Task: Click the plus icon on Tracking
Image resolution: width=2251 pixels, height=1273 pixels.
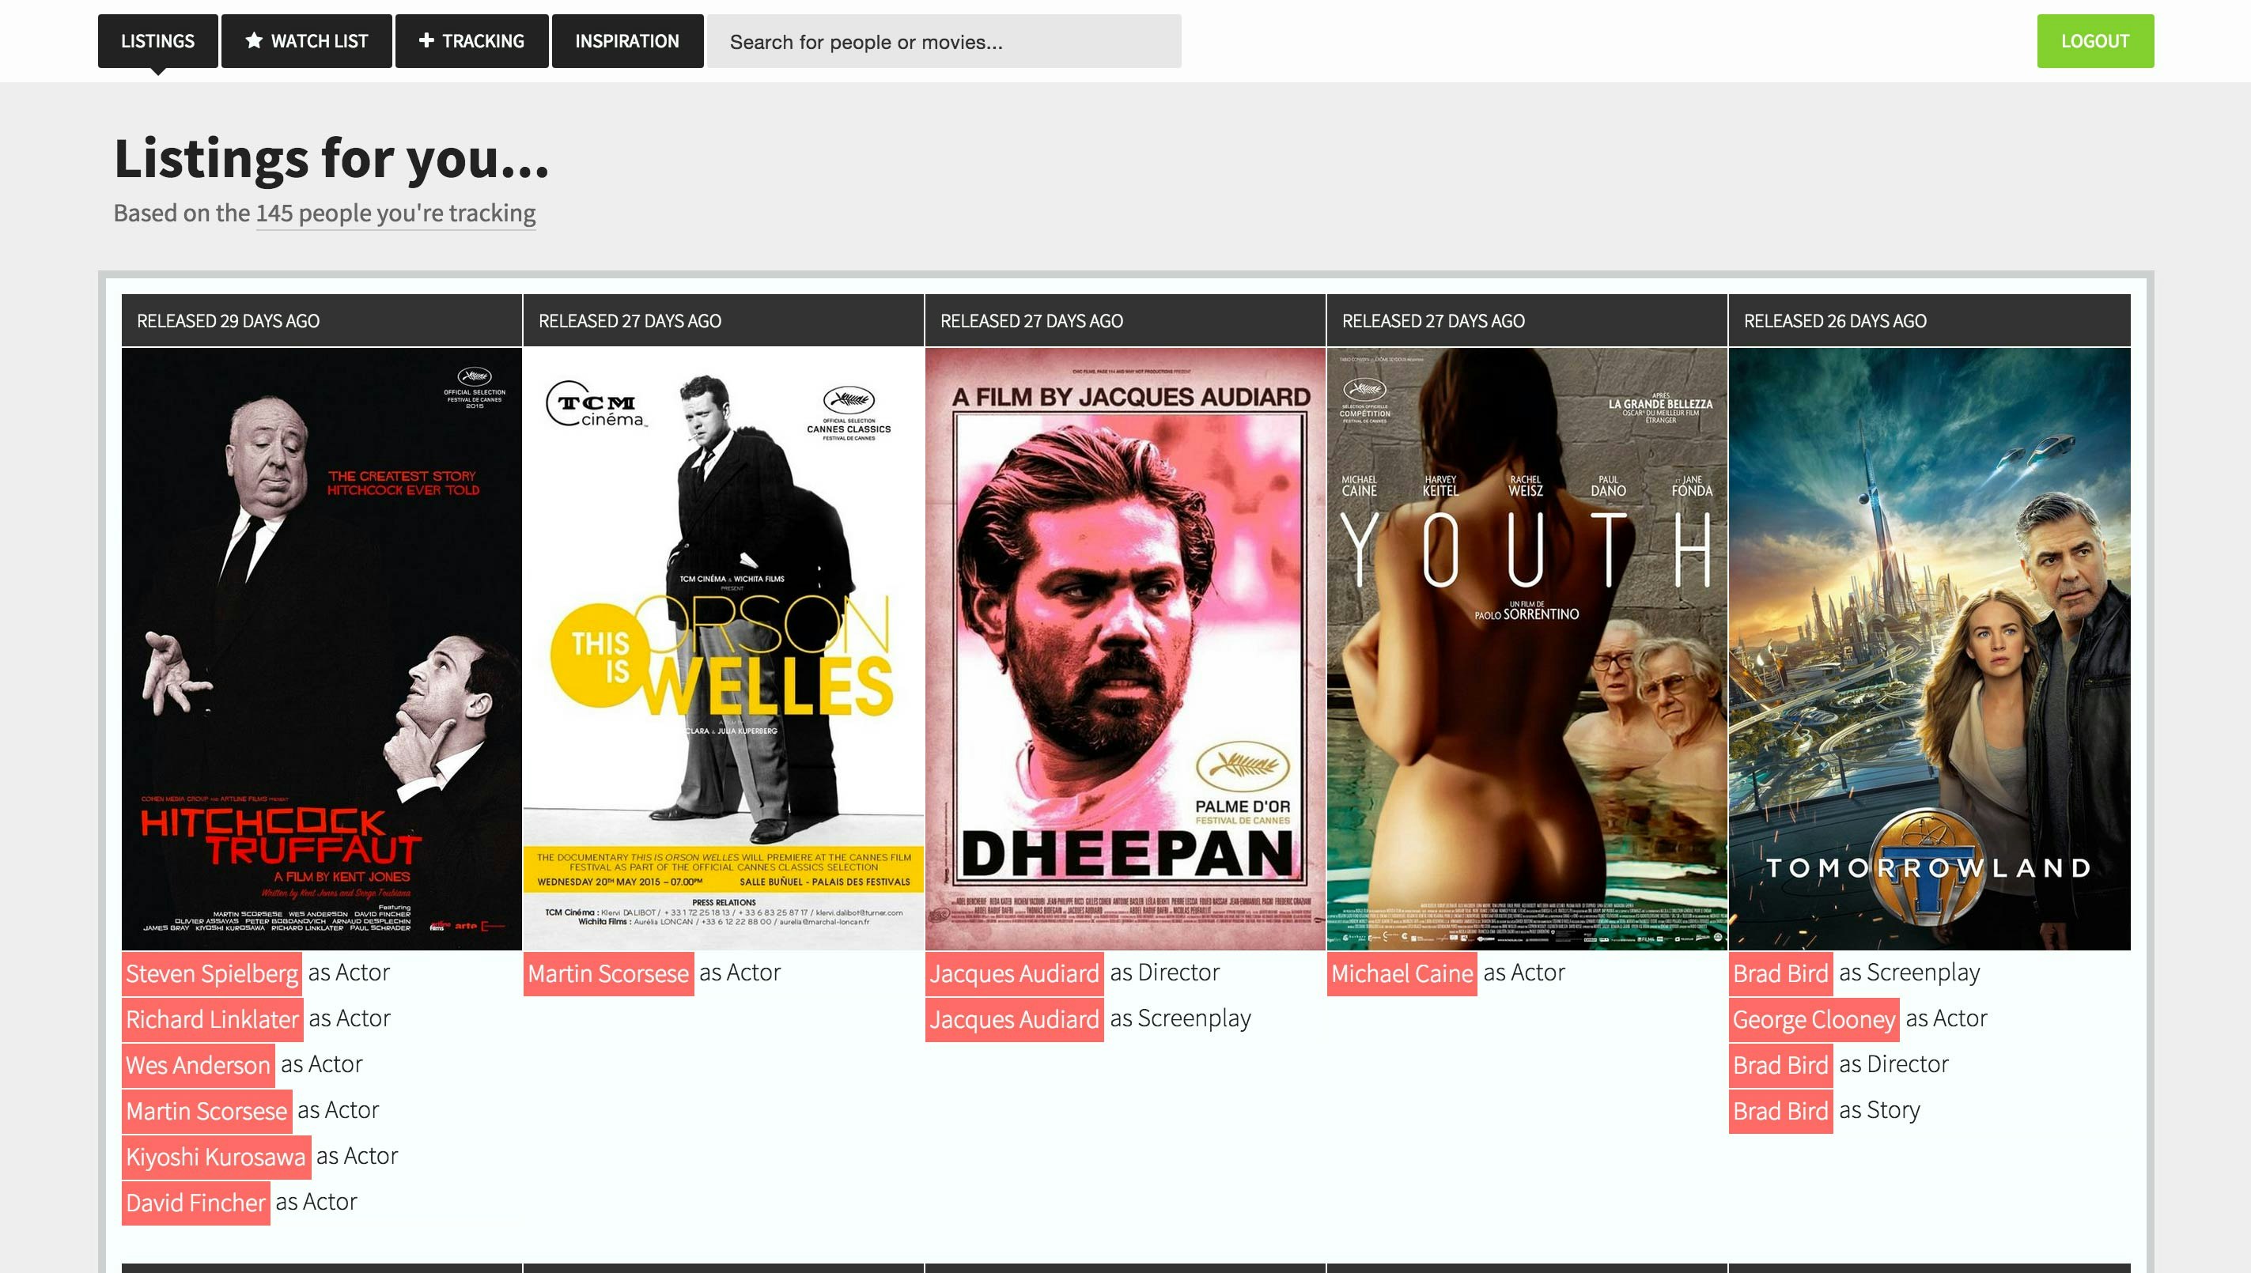Action: tap(426, 40)
